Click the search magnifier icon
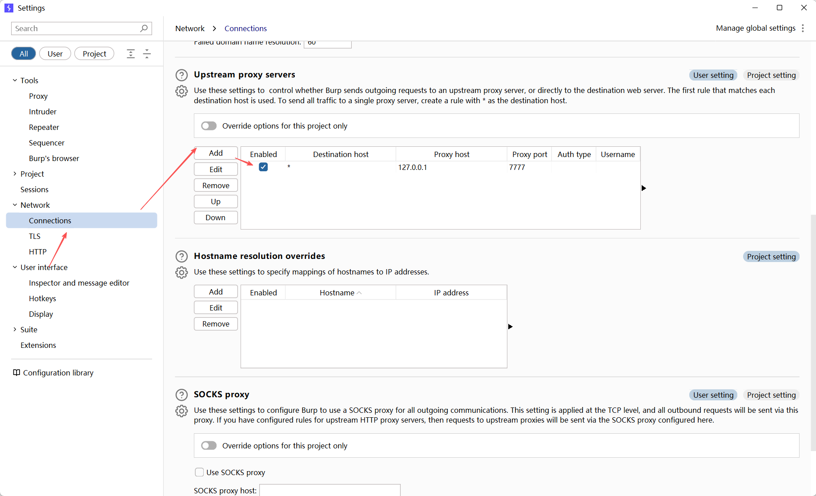Viewport: 816px width, 496px height. tap(144, 28)
